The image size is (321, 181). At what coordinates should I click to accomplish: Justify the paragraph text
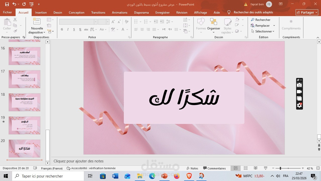point(154,29)
